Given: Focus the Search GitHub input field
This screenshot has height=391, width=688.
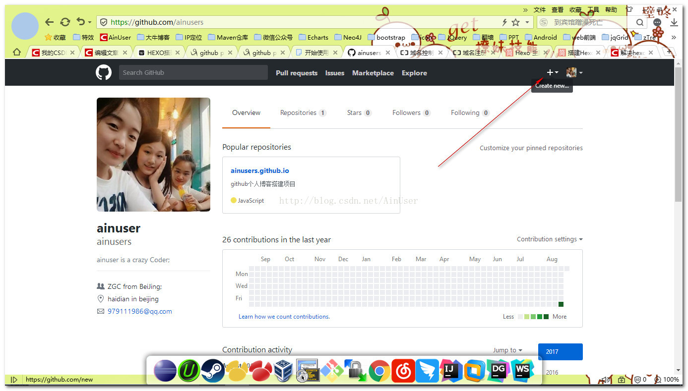Looking at the screenshot, I should (193, 72).
